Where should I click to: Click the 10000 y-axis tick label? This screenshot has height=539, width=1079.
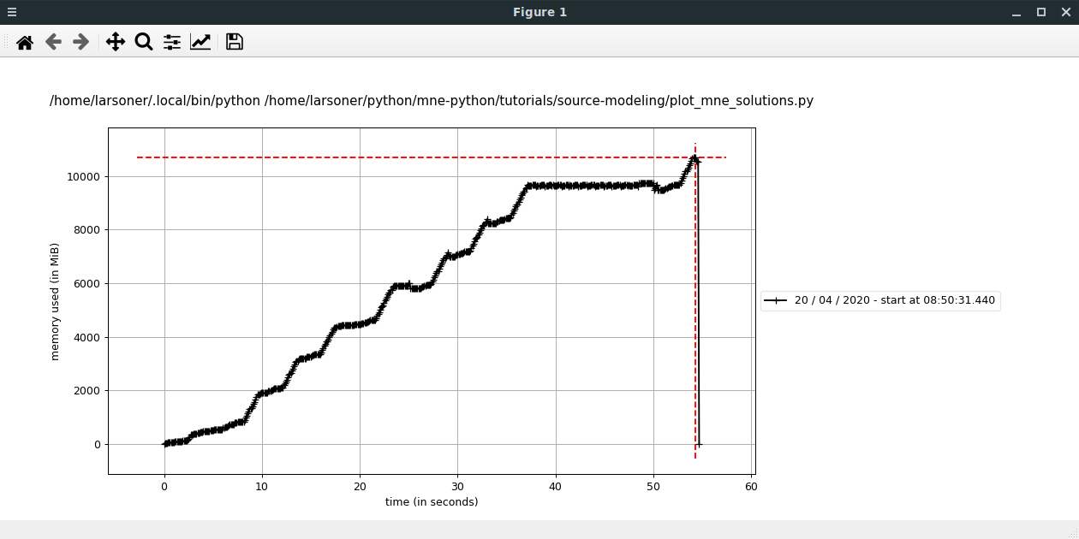[85, 176]
